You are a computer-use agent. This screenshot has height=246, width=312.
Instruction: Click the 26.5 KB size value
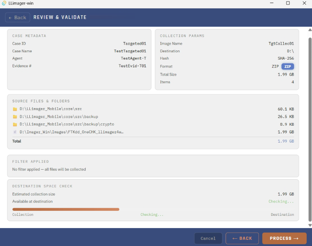point(286,117)
